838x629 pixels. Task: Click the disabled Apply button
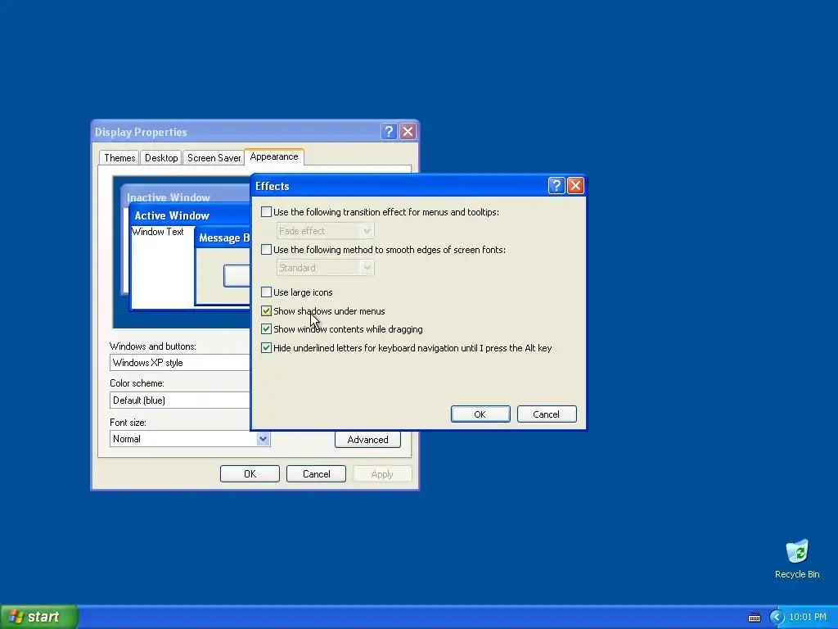(382, 474)
